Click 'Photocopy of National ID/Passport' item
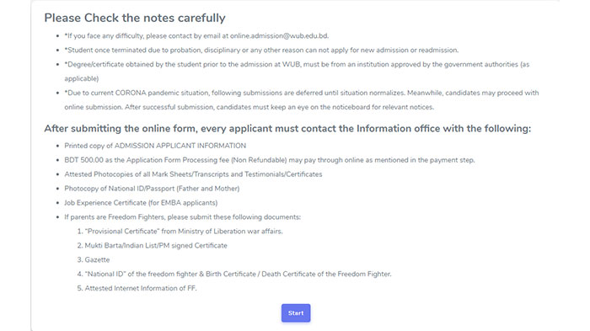 coord(152,189)
